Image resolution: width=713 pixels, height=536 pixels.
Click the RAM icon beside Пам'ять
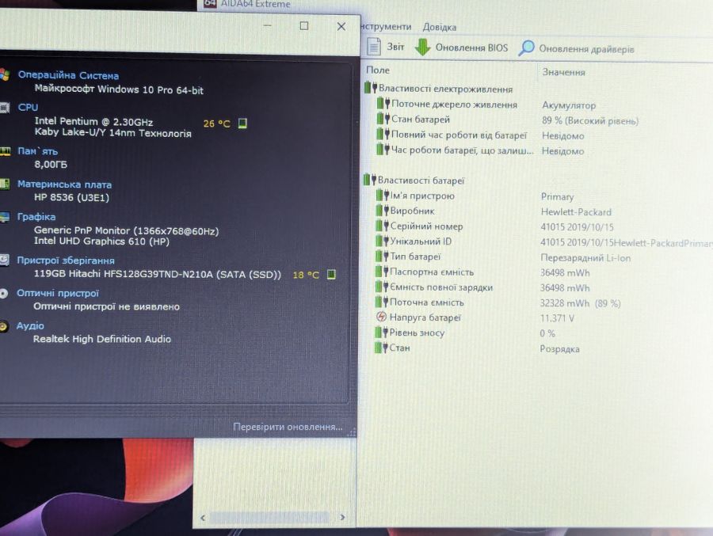pos(5,151)
